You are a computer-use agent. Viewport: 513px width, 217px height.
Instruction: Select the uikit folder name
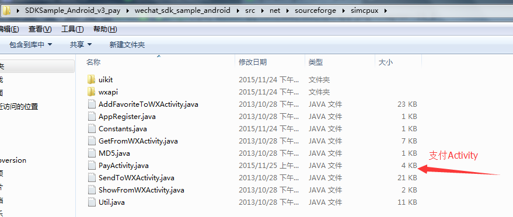106,79
